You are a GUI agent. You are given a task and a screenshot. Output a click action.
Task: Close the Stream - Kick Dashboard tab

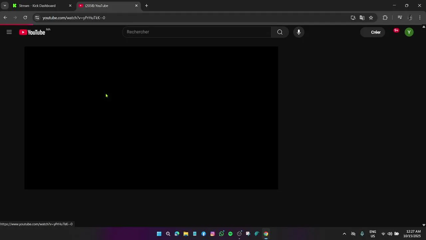[70, 6]
